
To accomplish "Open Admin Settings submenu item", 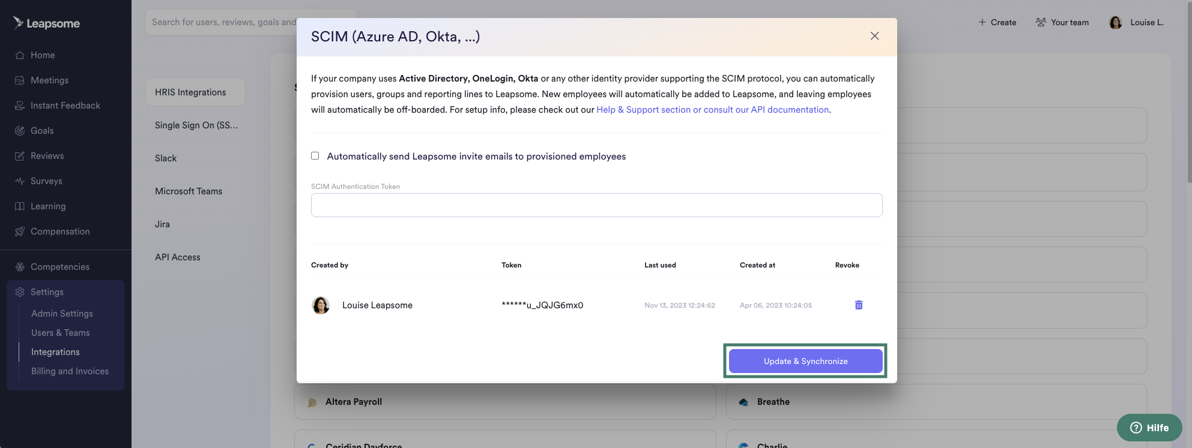I will (x=62, y=314).
